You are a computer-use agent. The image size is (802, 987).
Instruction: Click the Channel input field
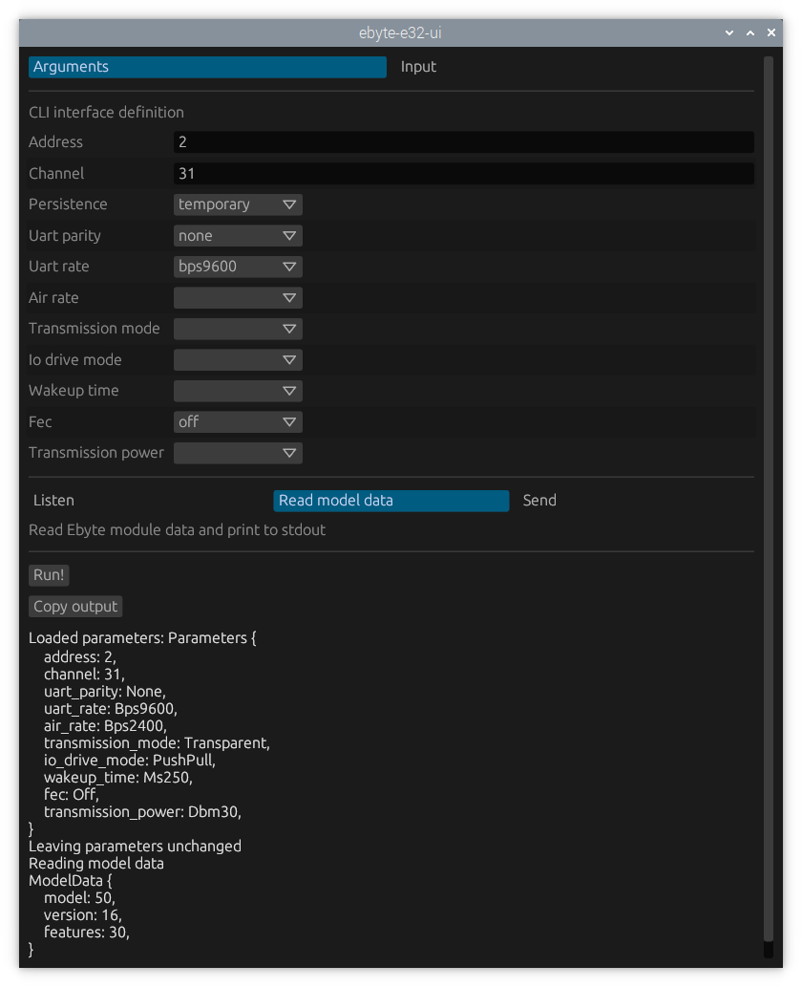pyautogui.click(x=463, y=174)
